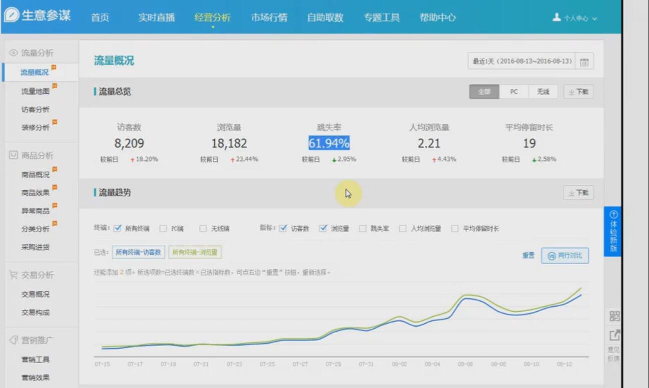Image resolution: width=649 pixels, height=388 pixels.
Task: Click the orange flag next to 商品效果
Action: coord(54,187)
